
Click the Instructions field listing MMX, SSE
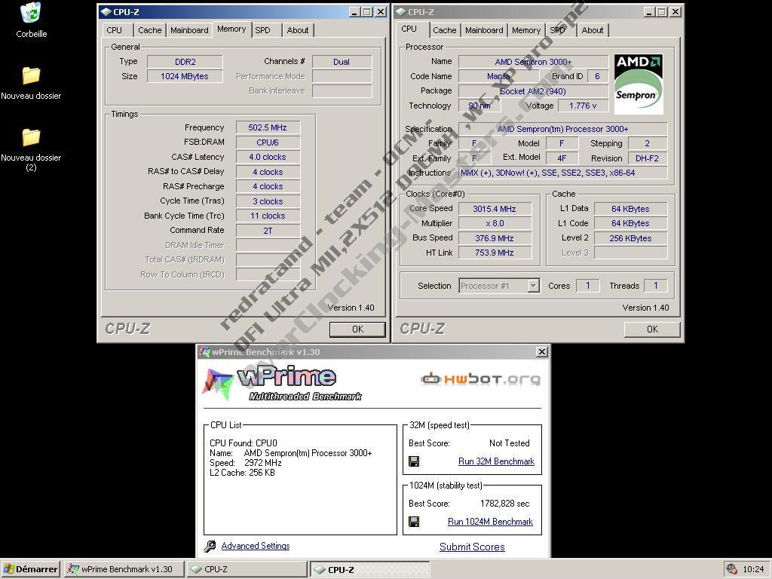562,173
